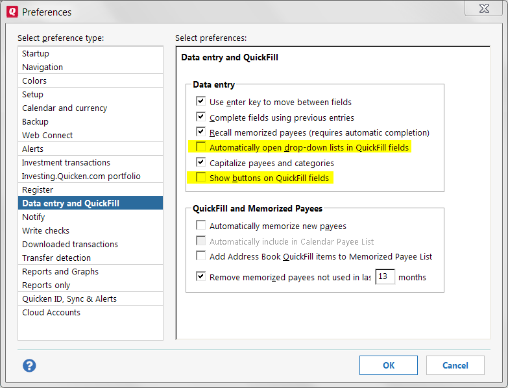The image size is (508, 388).
Task: Open Register preferences
Action: [90, 189]
